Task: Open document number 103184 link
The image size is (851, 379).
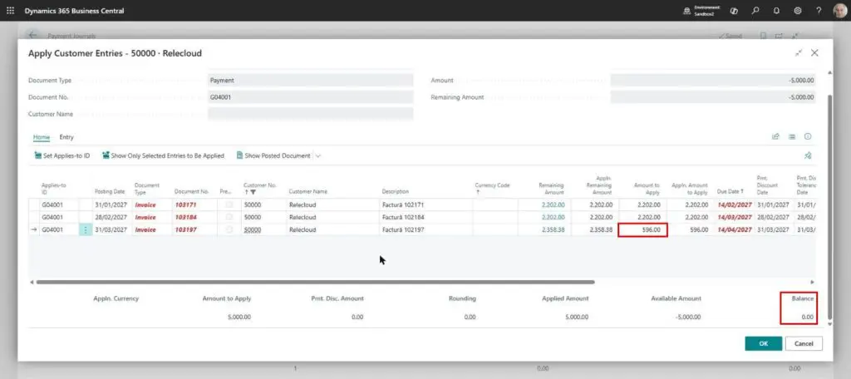Action: [x=185, y=217]
